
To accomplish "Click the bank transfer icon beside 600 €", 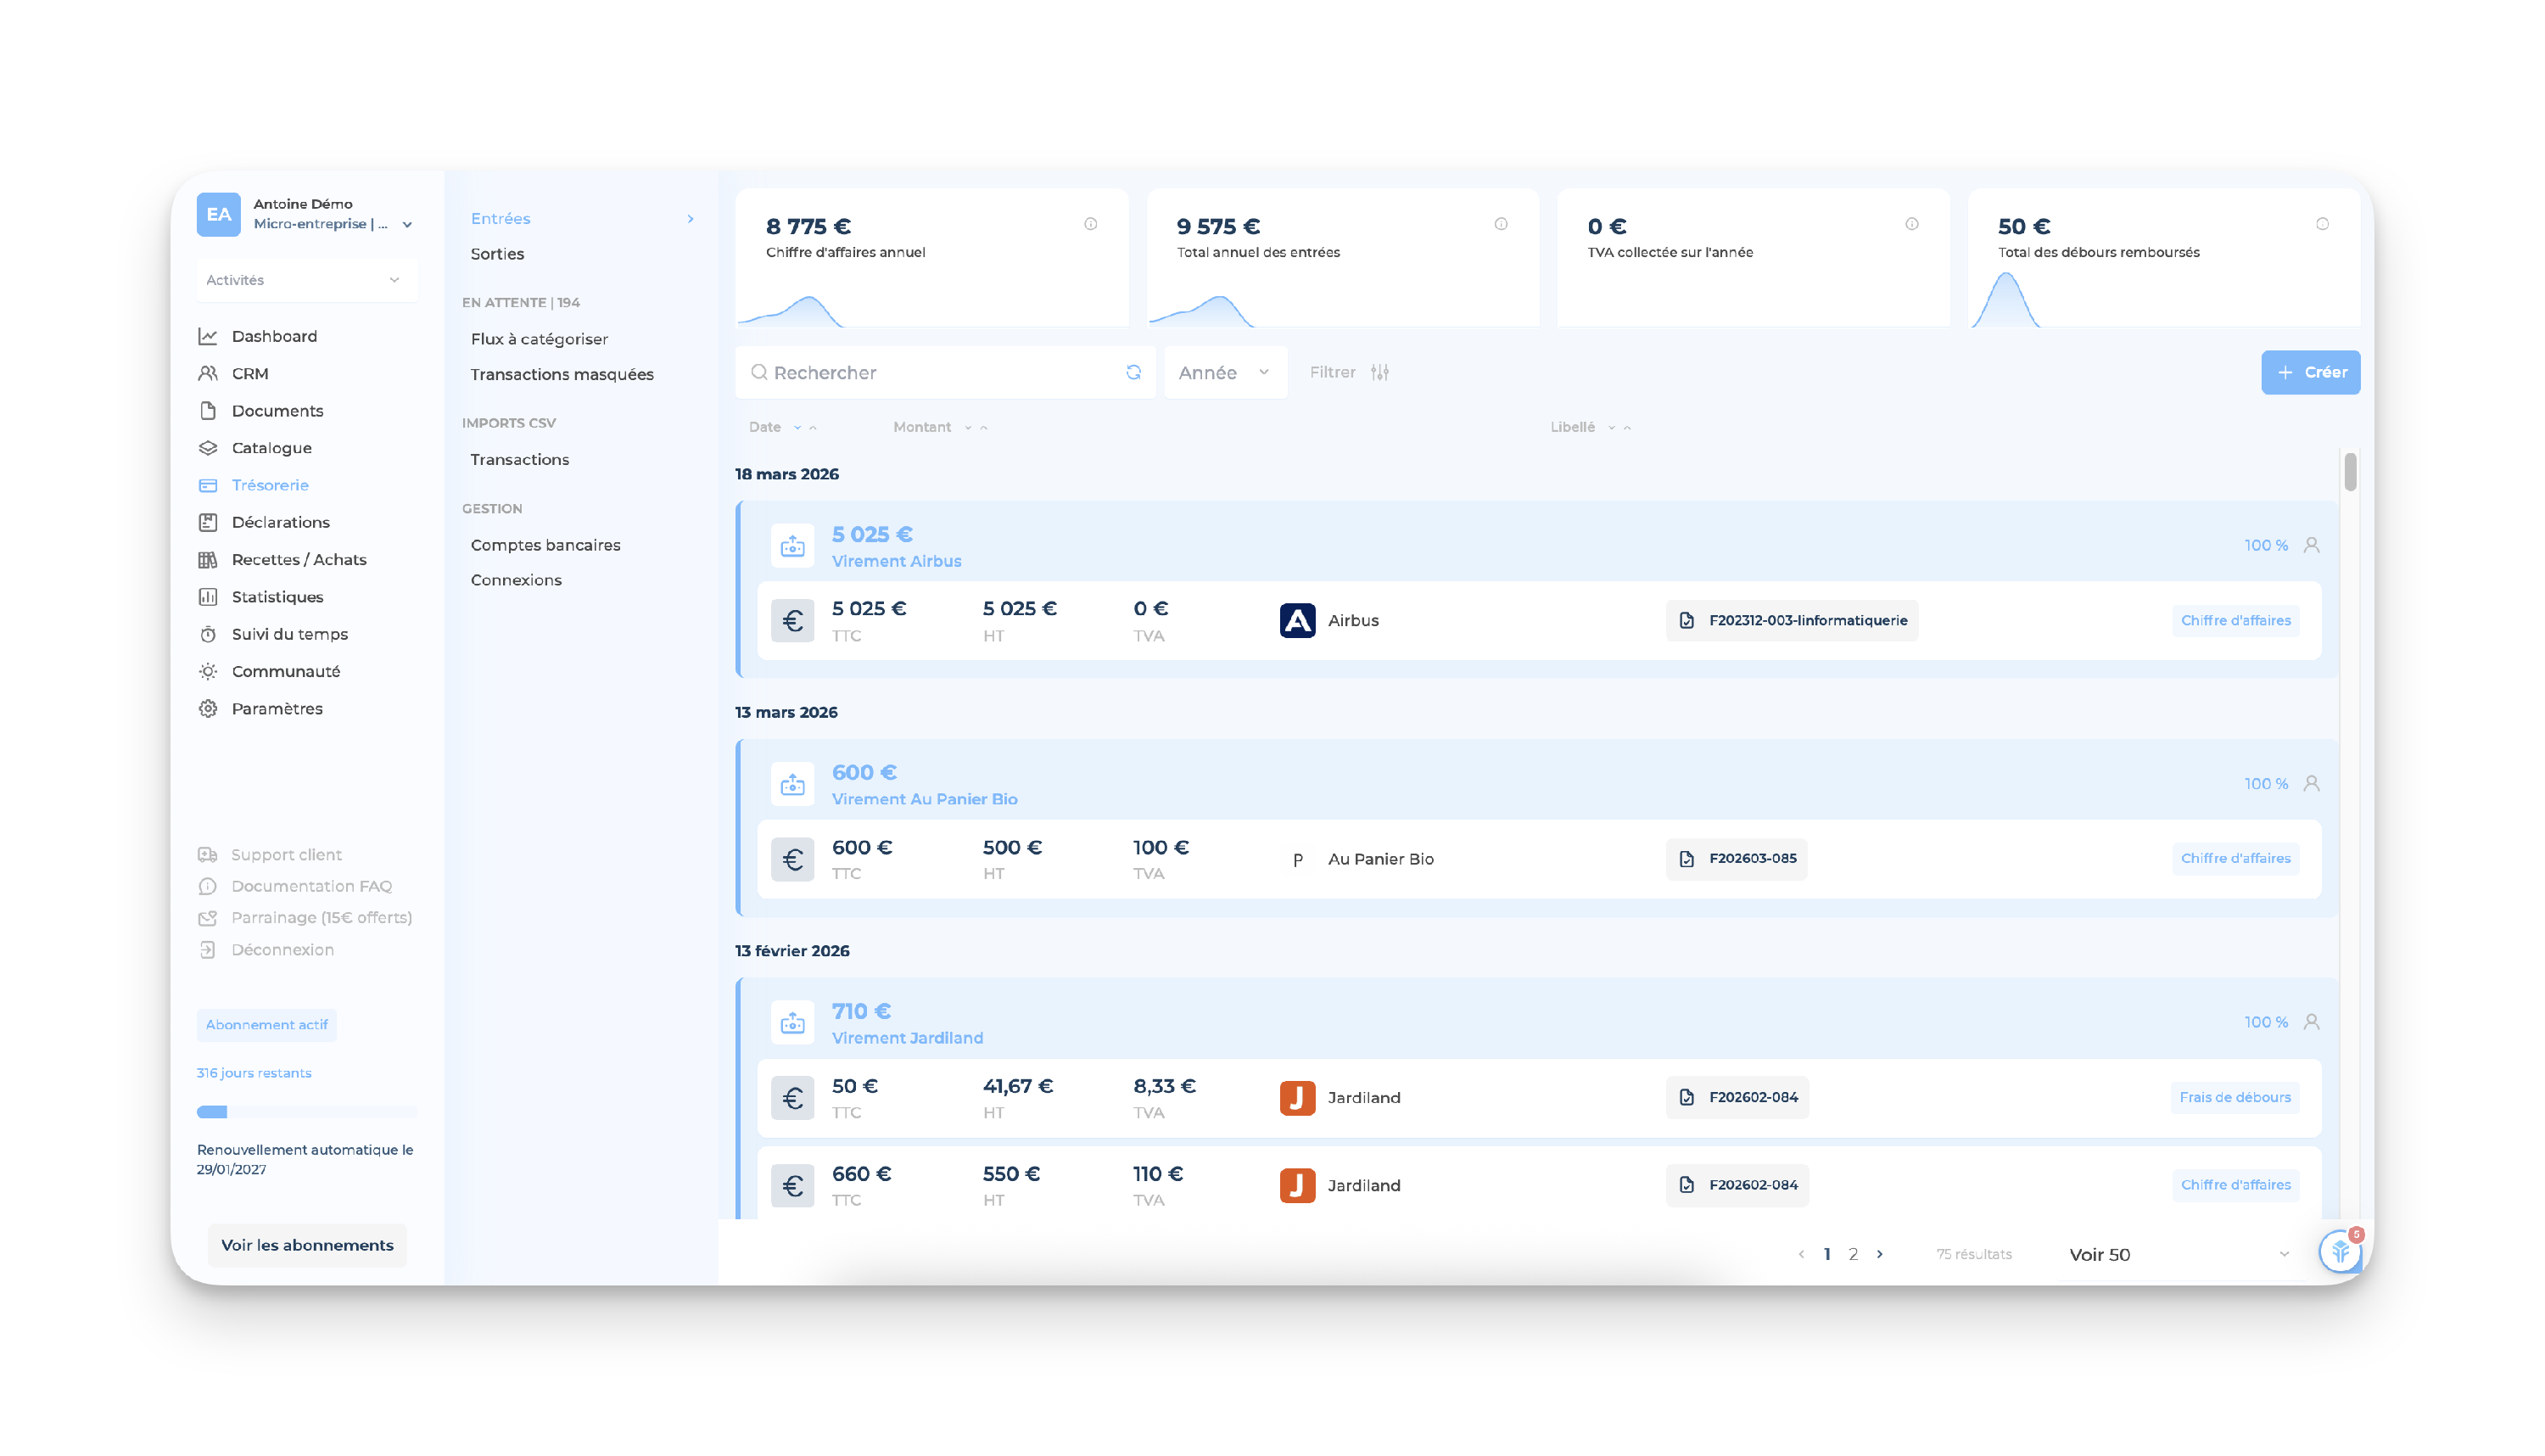I will point(792,785).
